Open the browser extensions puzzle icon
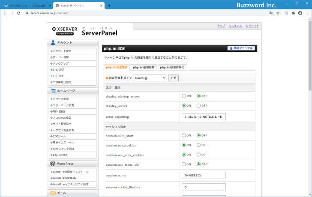The width and height of the screenshot is (312, 197). (x=293, y=13)
